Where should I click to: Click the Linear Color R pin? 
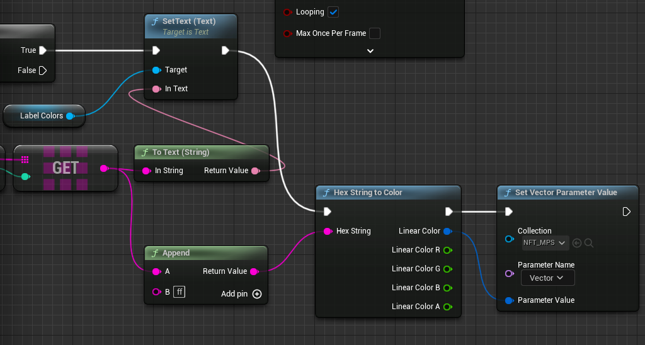tap(448, 250)
